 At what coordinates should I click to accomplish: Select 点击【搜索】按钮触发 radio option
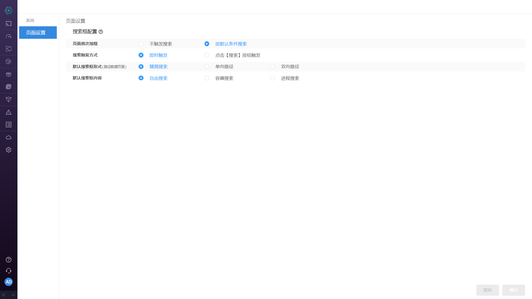click(x=207, y=55)
